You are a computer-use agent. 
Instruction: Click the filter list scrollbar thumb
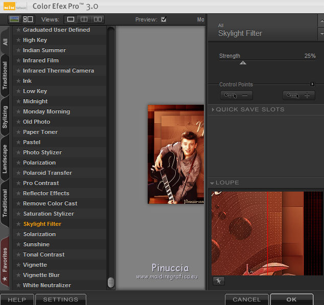[111, 283]
